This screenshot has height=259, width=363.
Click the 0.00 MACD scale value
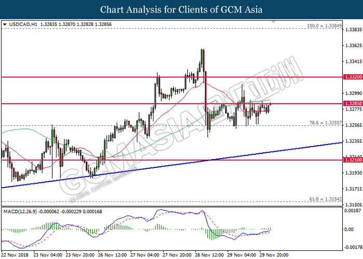point(349,229)
